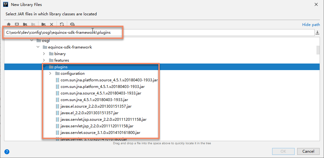Expand the features folder
The height and width of the screenshot is (158, 324).
pyautogui.click(x=44, y=60)
